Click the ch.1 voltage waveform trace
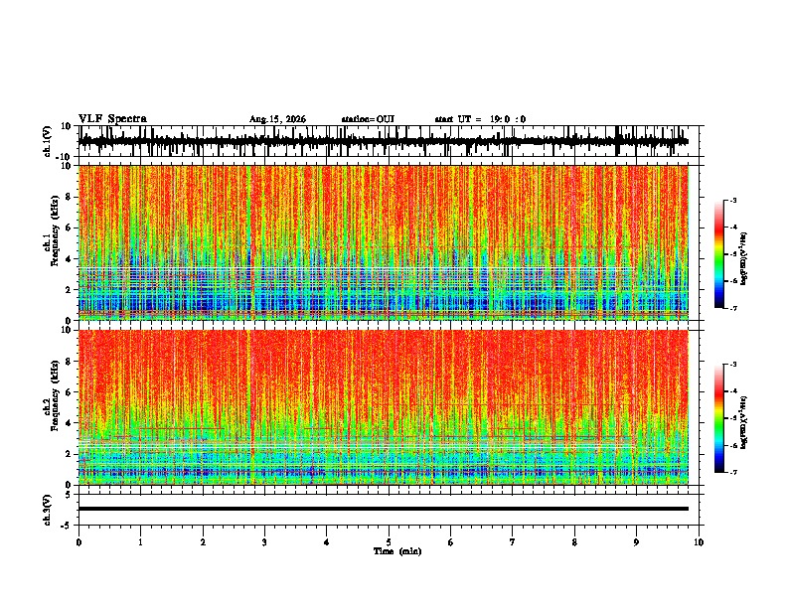Viewport: 787px width, 608px height. pos(383,141)
